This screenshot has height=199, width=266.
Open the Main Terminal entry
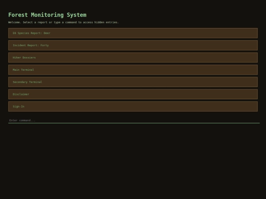click(x=133, y=70)
